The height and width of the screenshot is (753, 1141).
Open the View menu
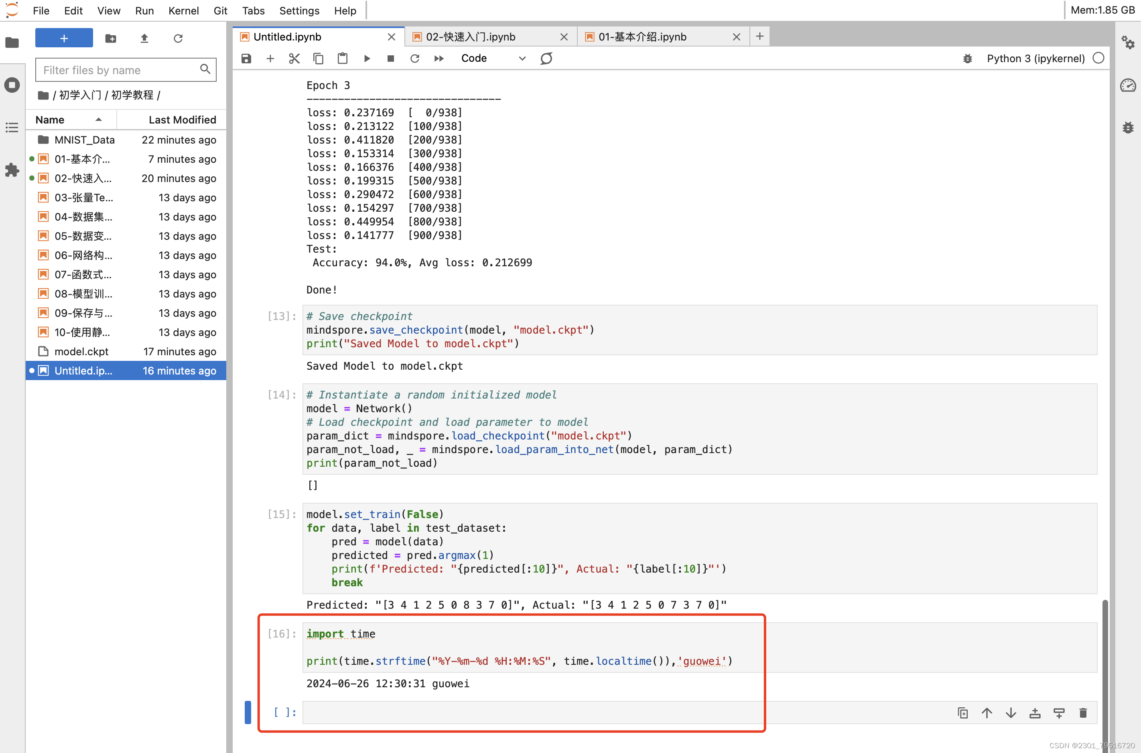(109, 10)
